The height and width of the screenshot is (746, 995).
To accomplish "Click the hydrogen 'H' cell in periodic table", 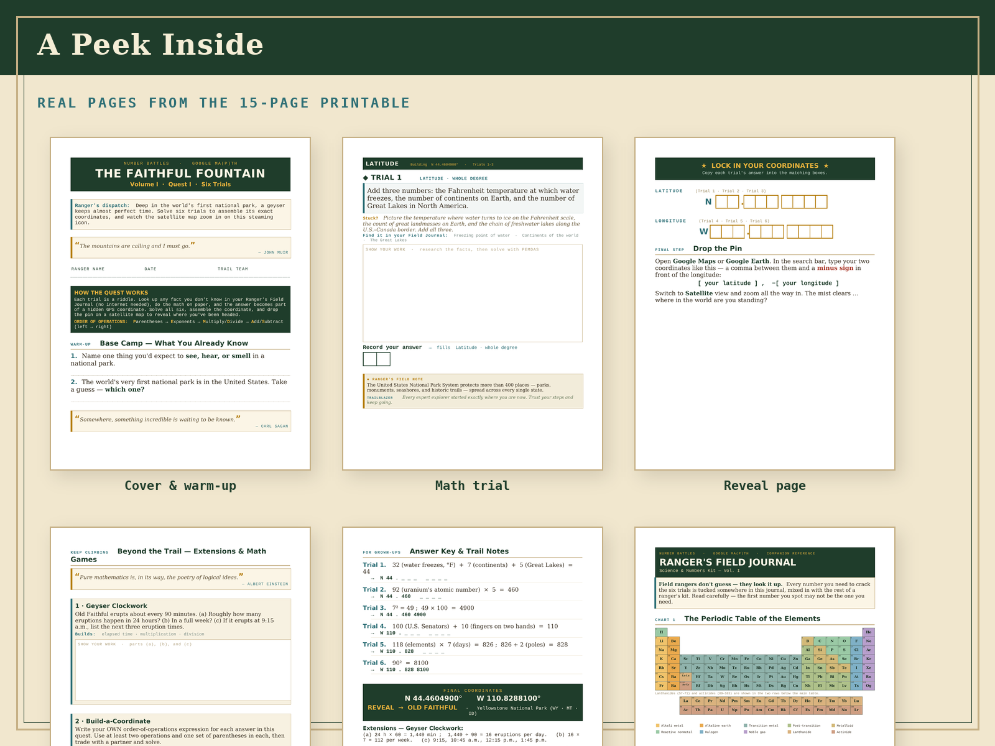I will coord(661,632).
